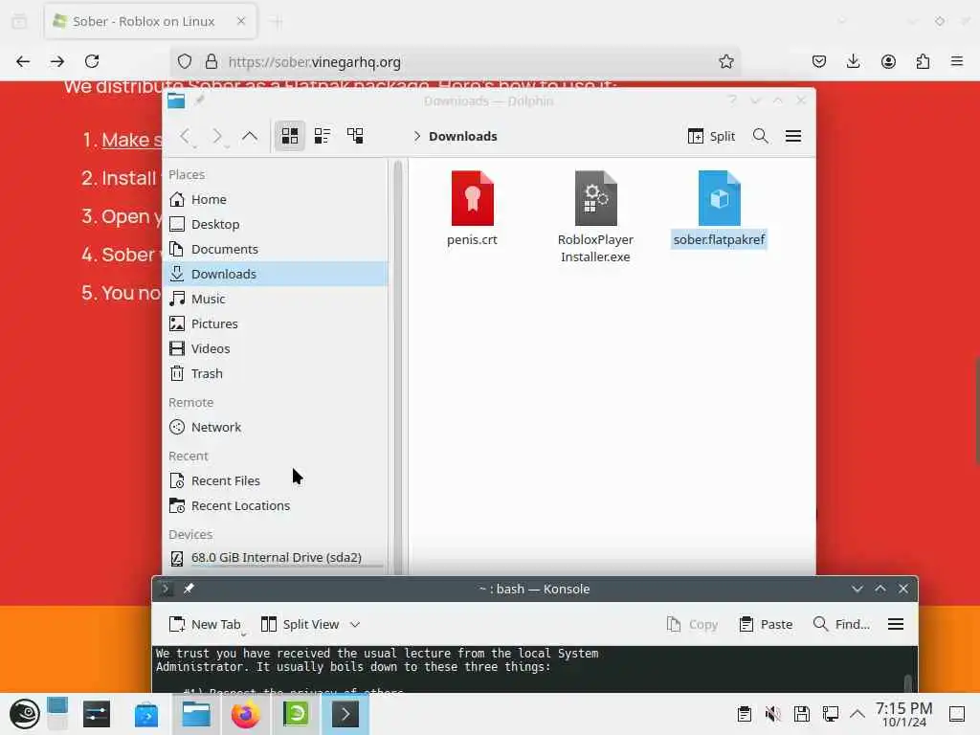The height and width of the screenshot is (735, 980).
Task: Bookmark page with star icon
Action: click(x=725, y=61)
